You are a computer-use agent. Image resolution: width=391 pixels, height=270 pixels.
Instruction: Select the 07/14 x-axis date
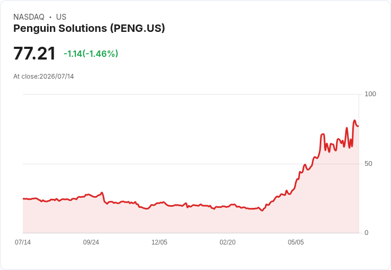click(x=23, y=242)
